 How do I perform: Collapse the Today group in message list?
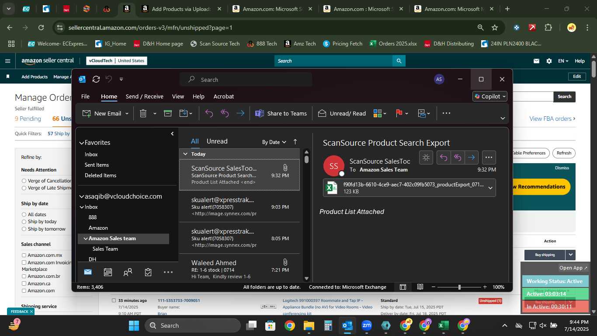[x=185, y=154]
